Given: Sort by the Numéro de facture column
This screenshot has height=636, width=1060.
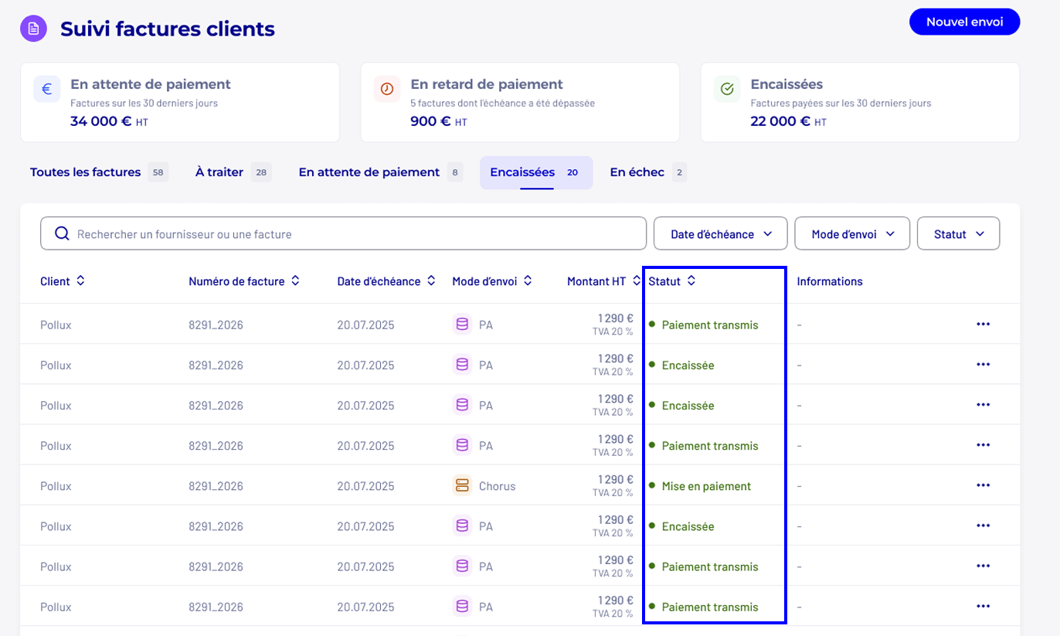Looking at the screenshot, I should tap(295, 281).
